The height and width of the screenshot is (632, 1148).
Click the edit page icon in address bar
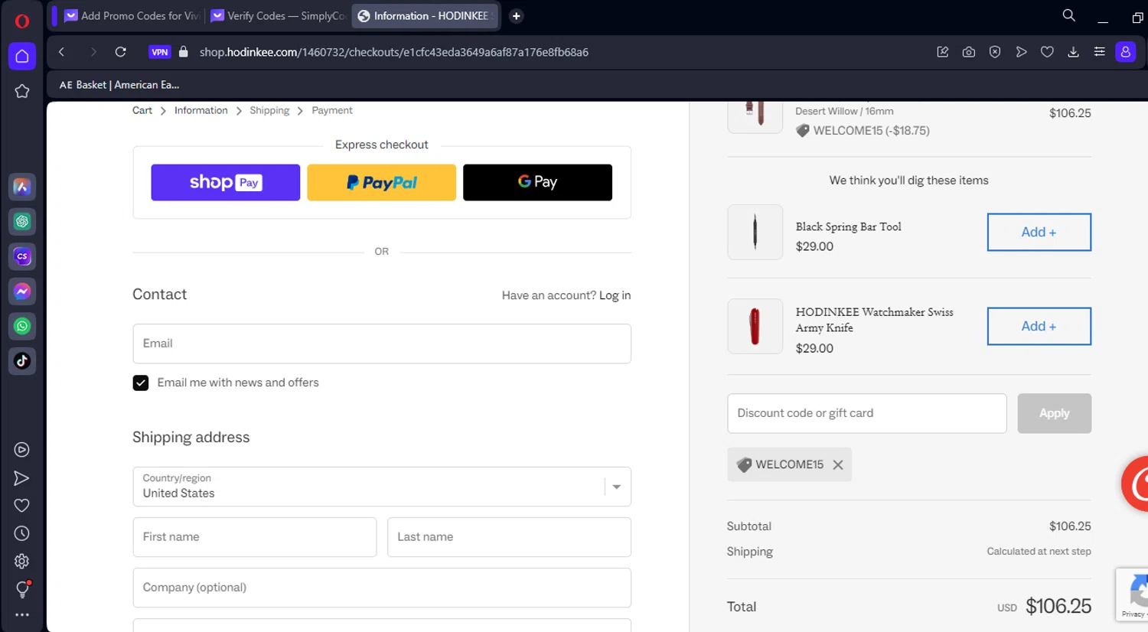tap(943, 52)
